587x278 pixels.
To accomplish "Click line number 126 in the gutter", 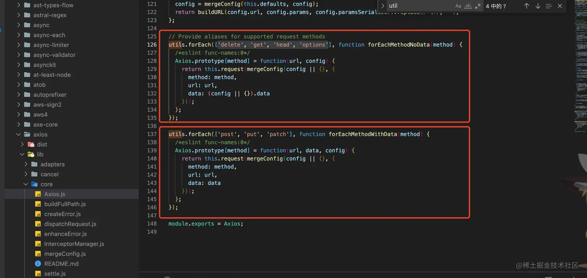I will pyautogui.click(x=152, y=45).
